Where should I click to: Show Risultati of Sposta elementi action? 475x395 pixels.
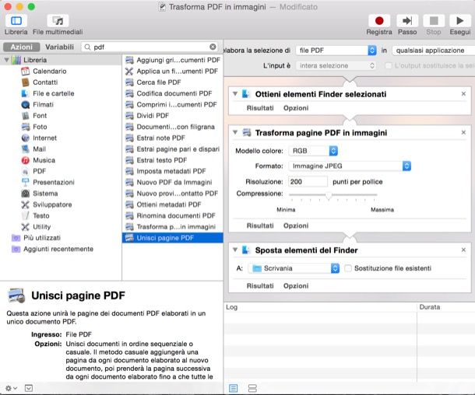click(x=260, y=286)
